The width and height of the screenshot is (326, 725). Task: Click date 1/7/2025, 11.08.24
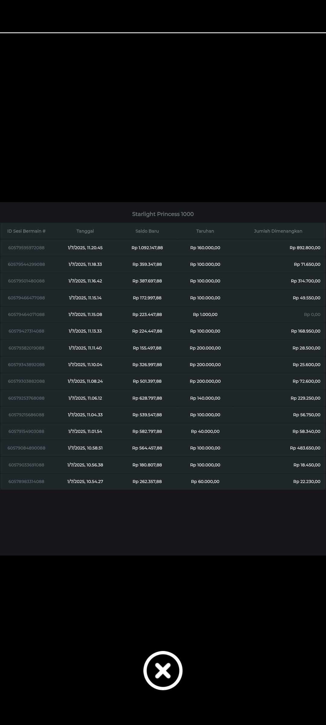click(85, 381)
